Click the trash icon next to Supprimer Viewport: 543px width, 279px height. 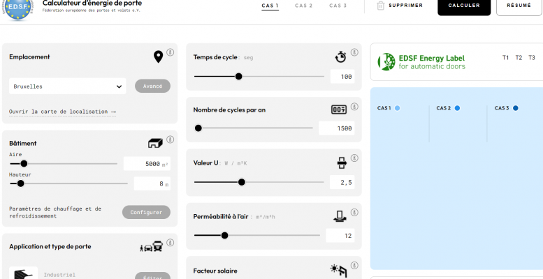[x=381, y=6]
